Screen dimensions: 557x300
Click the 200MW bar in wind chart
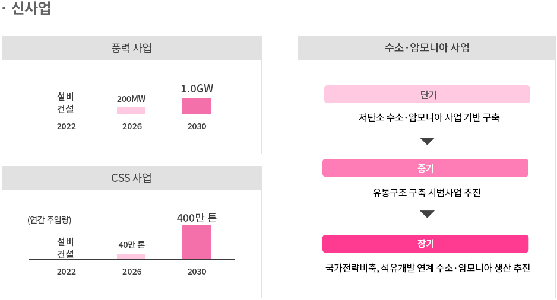point(131,110)
